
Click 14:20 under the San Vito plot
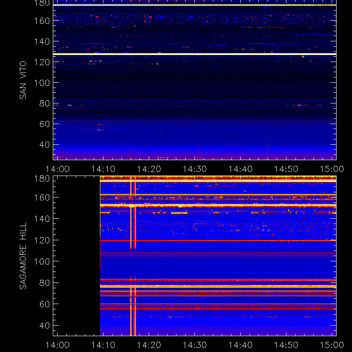click(149, 169)
